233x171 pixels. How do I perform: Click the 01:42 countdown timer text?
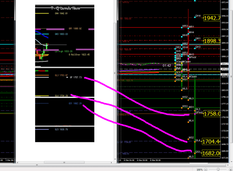pyautogui.click(x=167, y=66)
